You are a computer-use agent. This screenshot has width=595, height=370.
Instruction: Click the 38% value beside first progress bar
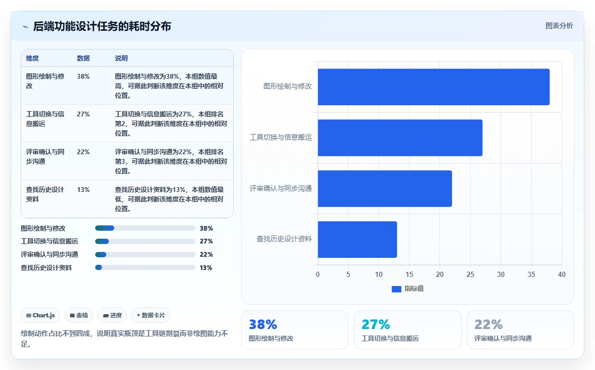click(206, 228)
